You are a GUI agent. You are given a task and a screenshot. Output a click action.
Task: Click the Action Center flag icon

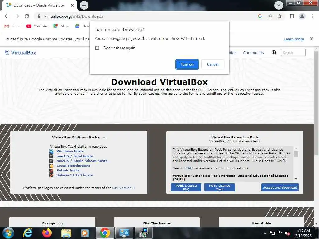[x=280, y=233]
